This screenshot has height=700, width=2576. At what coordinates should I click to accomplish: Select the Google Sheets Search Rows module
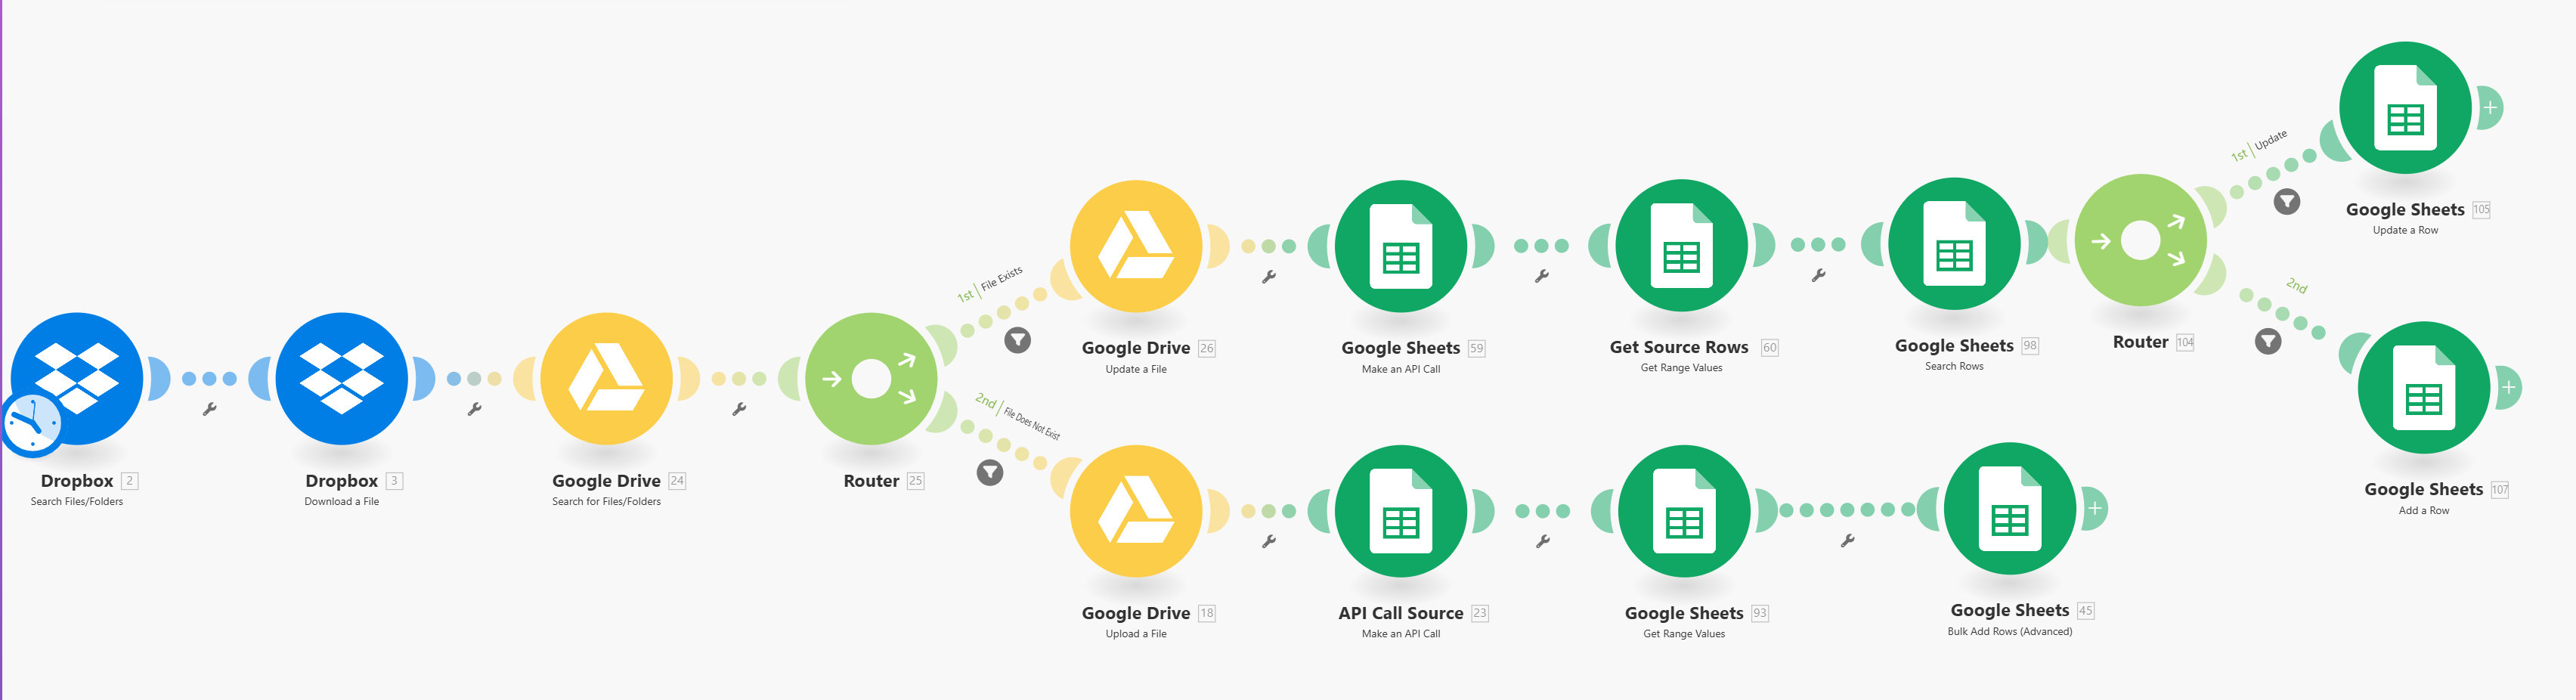(x=1954, y=244)
